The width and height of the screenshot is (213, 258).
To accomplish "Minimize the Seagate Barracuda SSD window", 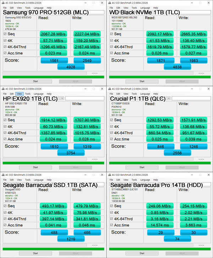I will (86, 175).
